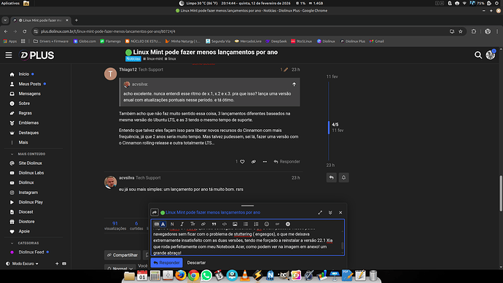Bookmark this page with star icon
The height and width of the screenshot is (283, 503).
pyautogui.click(x=461, y=31)
